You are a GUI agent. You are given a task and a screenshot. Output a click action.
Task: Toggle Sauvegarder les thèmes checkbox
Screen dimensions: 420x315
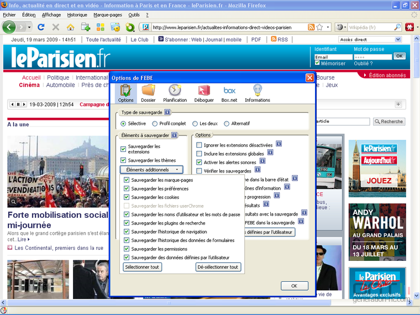point(123,160)
